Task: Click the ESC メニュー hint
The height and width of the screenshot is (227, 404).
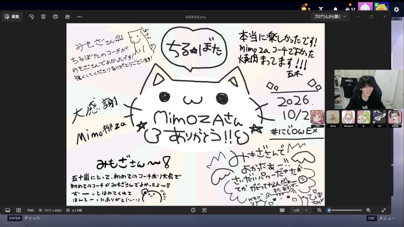Action: pyautogui.click(x=381, y=218)
